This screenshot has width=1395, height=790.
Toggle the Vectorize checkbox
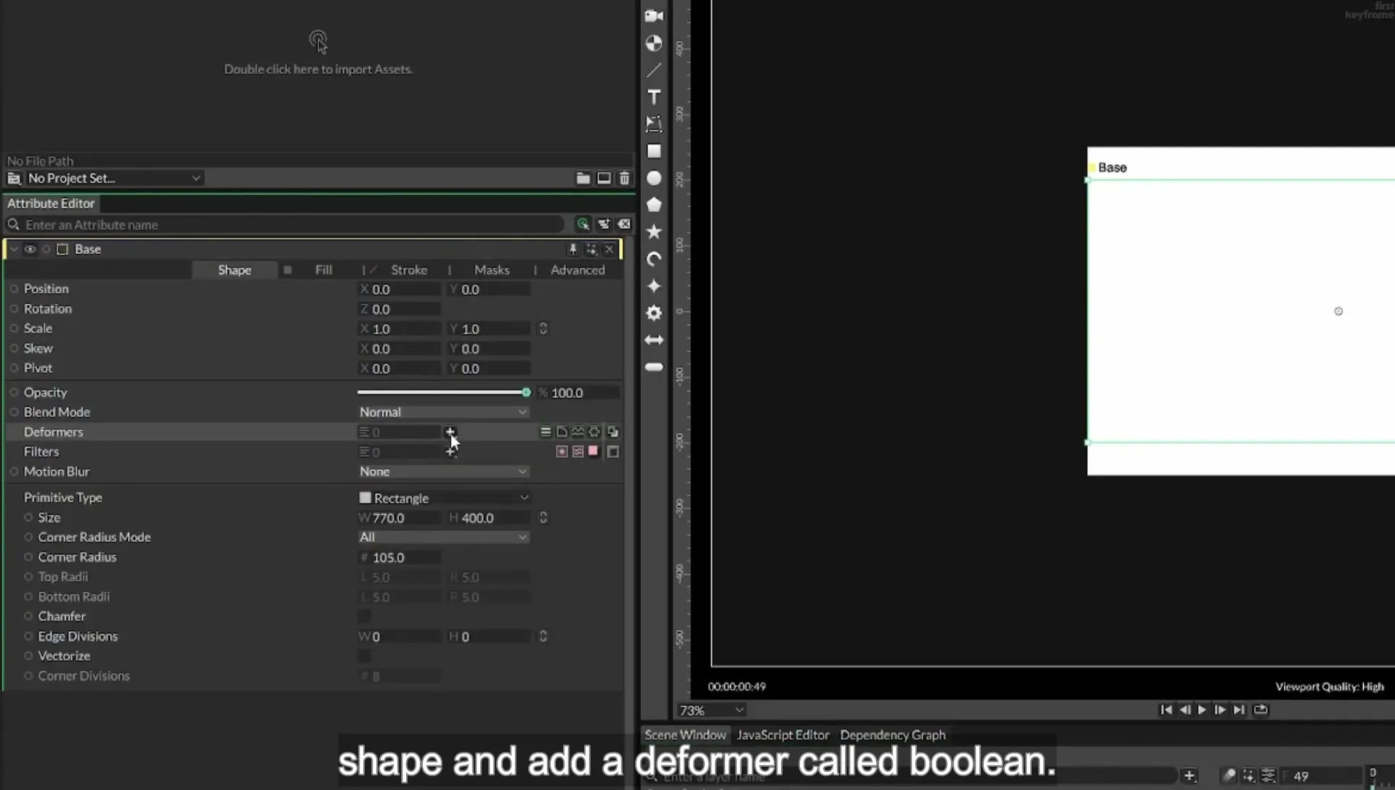(364, 656)
